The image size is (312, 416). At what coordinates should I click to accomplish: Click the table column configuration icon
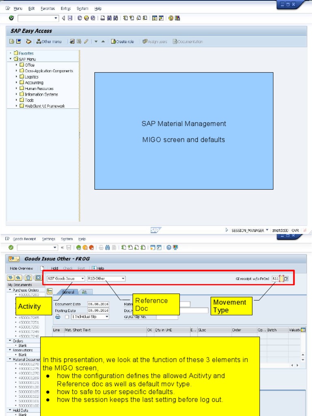303,330
